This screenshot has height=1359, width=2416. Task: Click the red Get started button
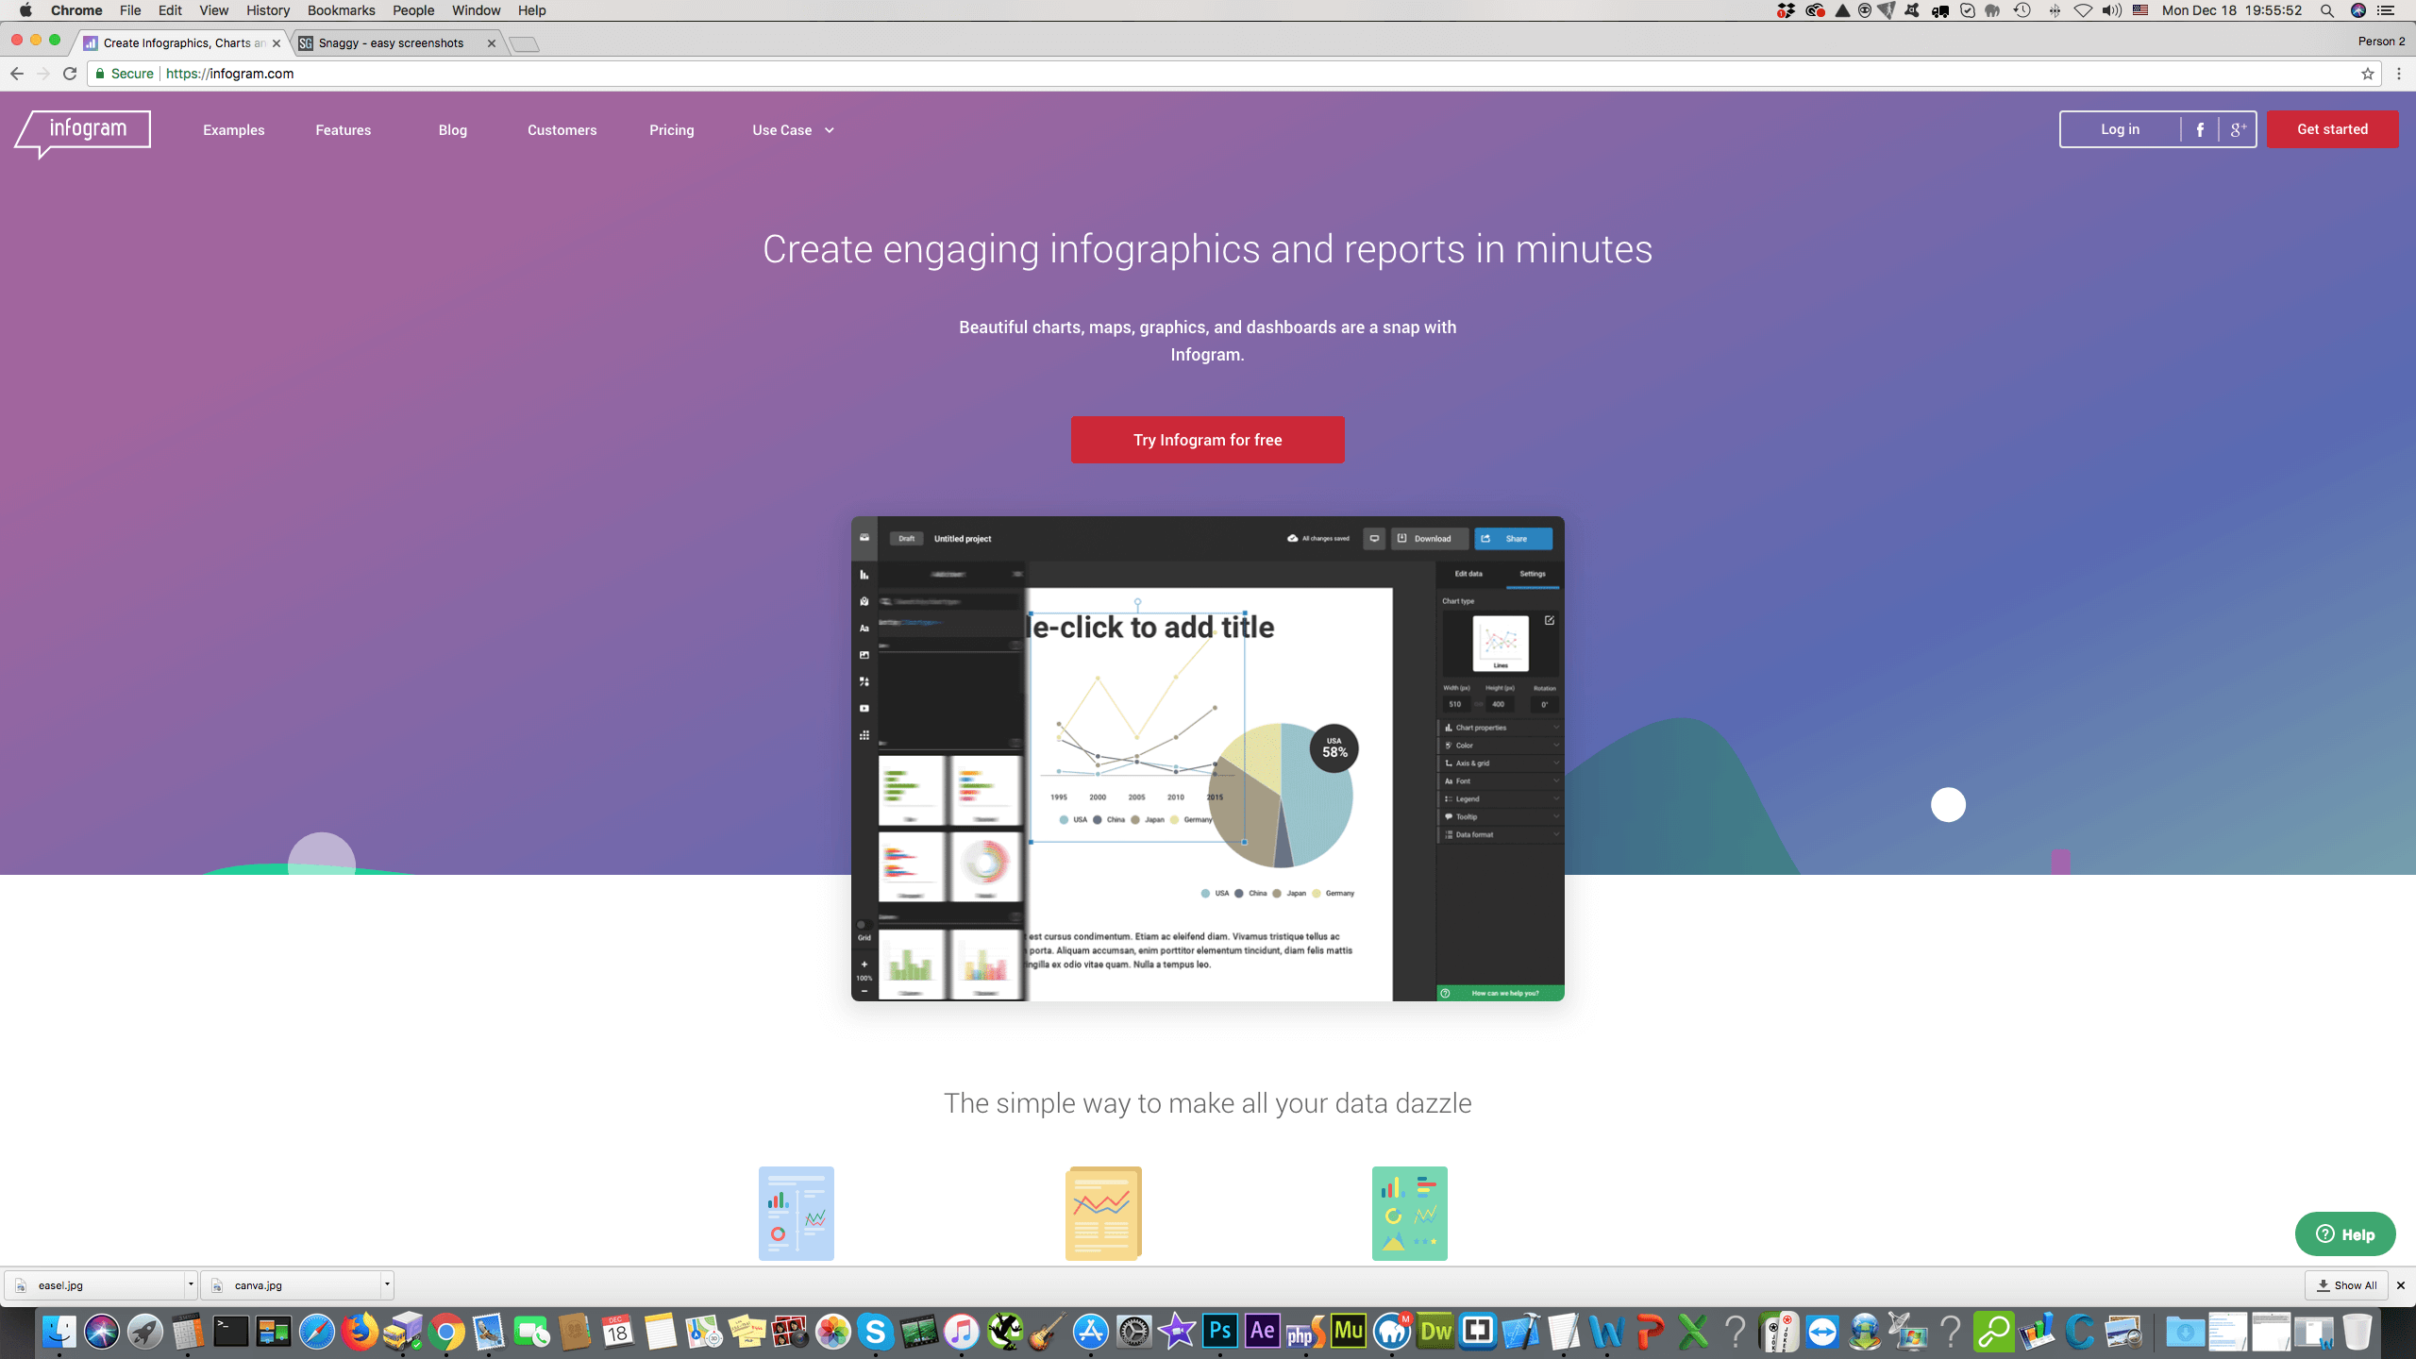click(2332, 130)
